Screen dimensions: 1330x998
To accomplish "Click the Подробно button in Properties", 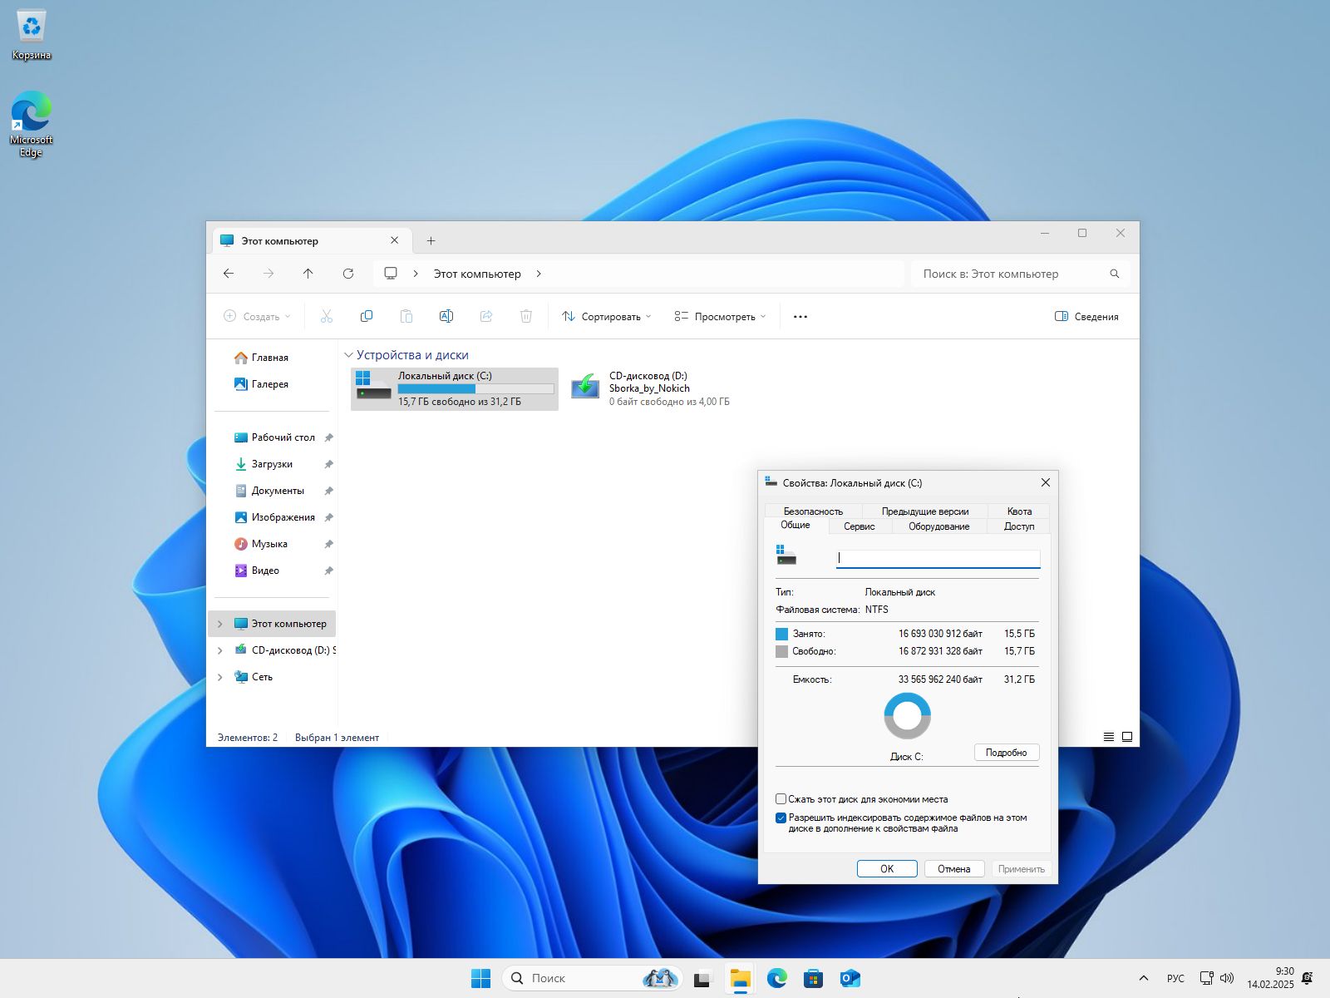I will pyautogui.click(x=1007, y=752).
